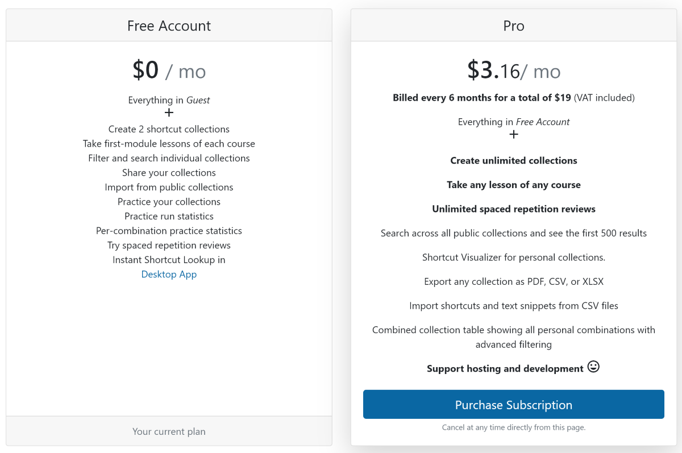Click the Create unlimited collections feature
Image resolution: width=682 pixels, height=453 pixels.
pos(513,161)
